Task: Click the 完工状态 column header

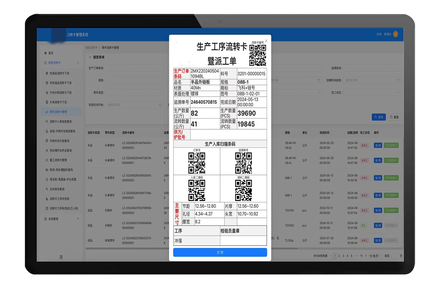Action: pyautogui.click(x=365, y=133)
